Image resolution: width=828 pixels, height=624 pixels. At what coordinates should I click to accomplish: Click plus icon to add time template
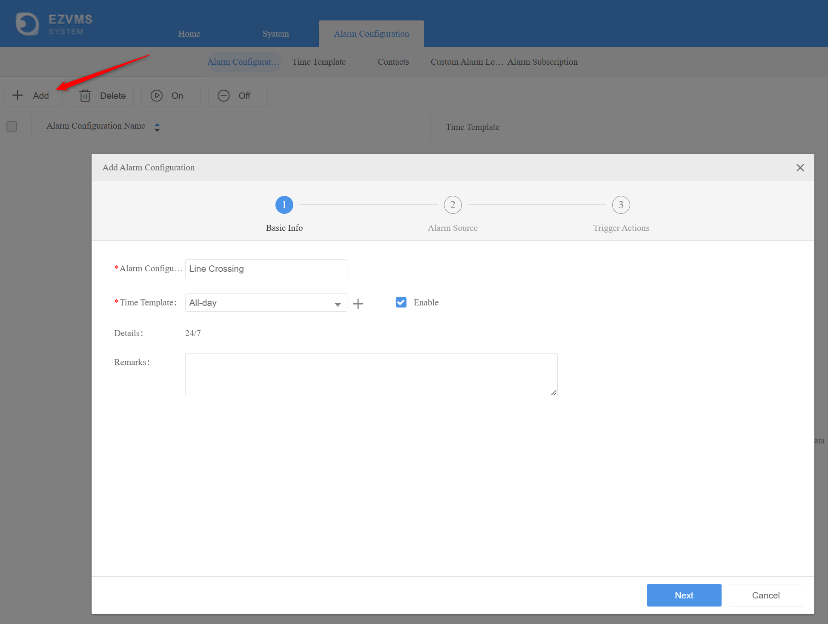[358, 304]
